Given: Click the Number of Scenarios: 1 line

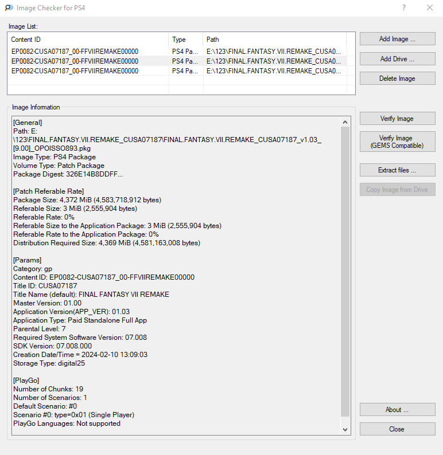Looking at the screenshot, I should tap(50, 398).
